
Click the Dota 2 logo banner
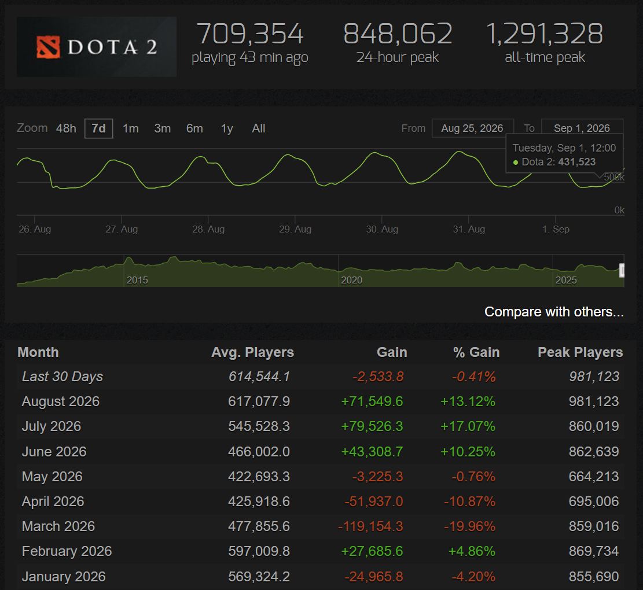click(97, 47)
